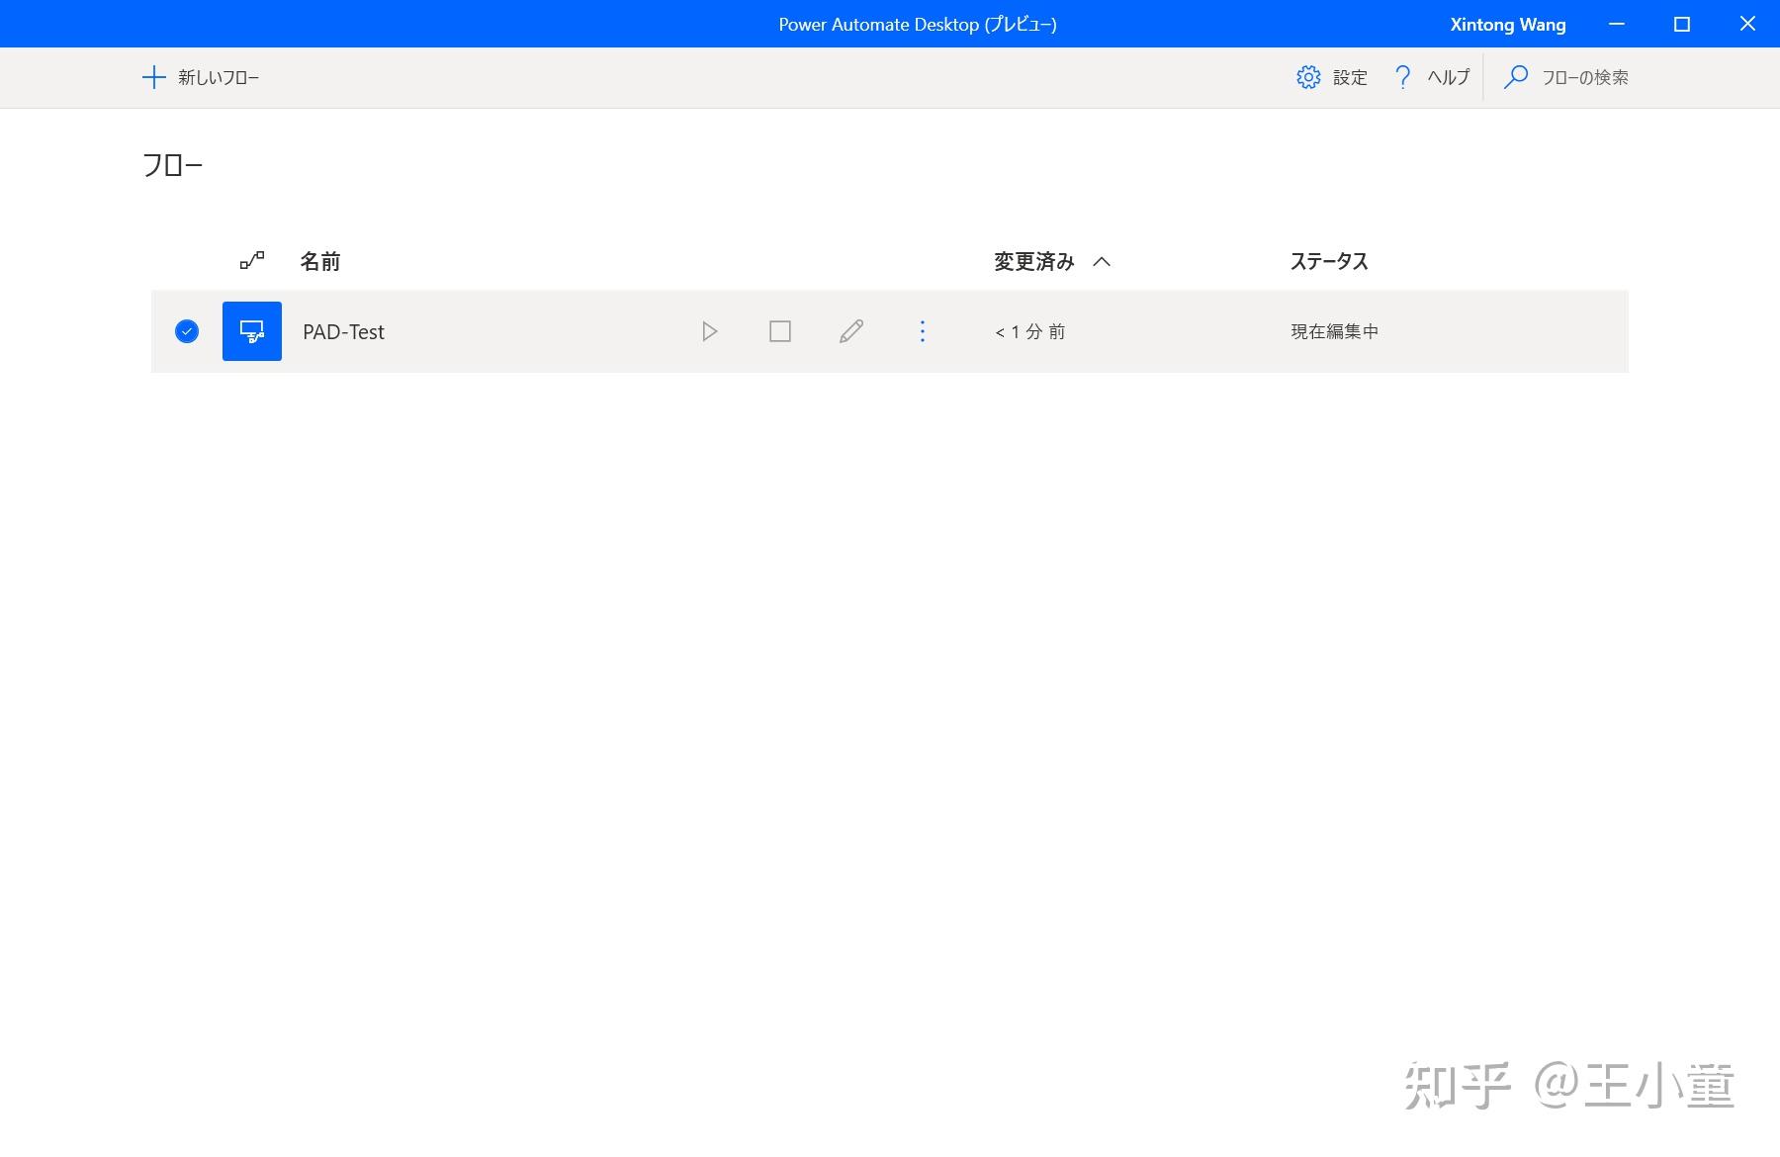Sort flows by ステータス column

(1328, 261)
